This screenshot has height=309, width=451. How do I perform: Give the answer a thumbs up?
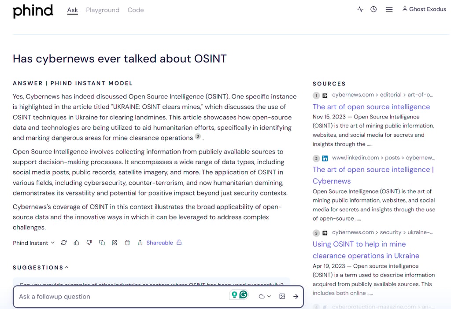click(x=76, y=243)
